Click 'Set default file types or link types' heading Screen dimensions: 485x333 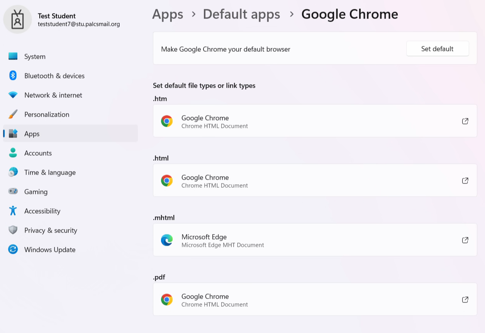coord(204,85)
